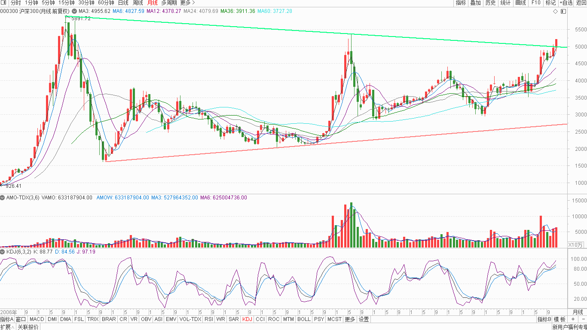Click the KDJ panel circle settings icon
Screen dimensions: 587x330
pyautogui.click(x=3, y=252)
